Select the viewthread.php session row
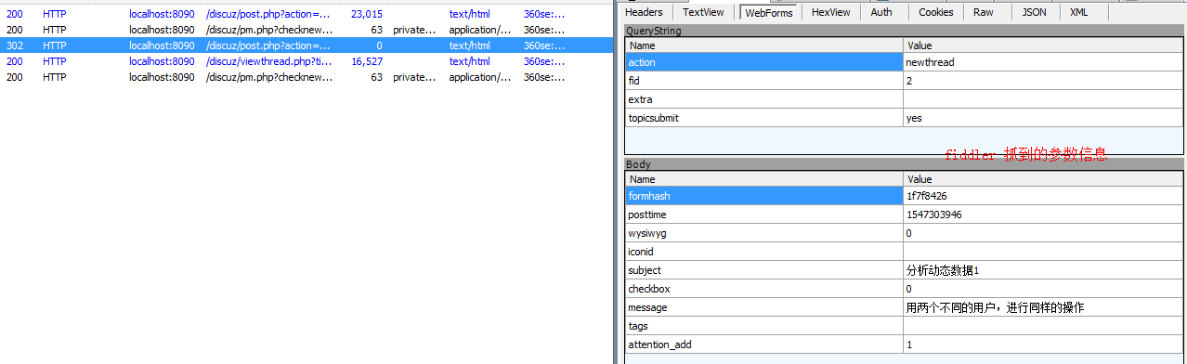The width and height of the screenshot is (1187, 364). click(x=307, y=61)
